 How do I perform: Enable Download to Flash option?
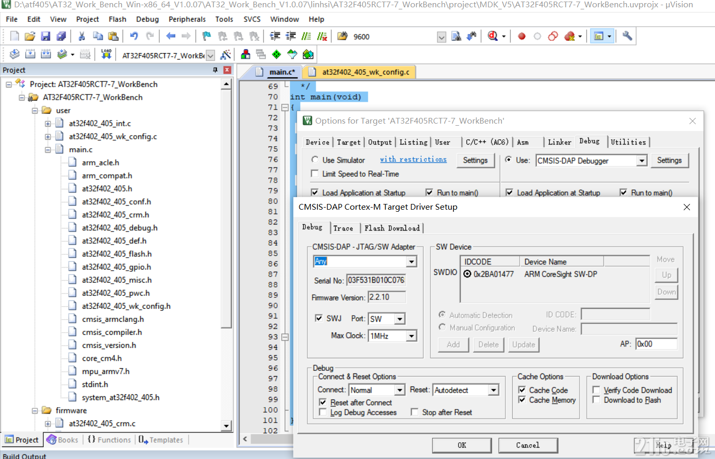tap(597, 400)
